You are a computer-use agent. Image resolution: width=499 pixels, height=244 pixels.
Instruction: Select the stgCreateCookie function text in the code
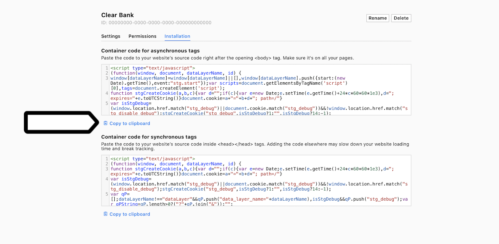pyautogui.click(x=155, y=93)
